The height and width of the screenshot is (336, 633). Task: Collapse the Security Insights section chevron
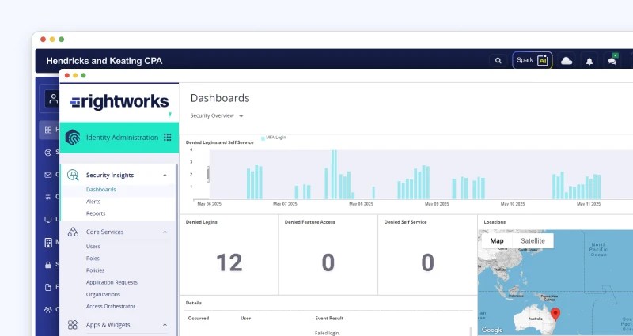[x=165, y=175]
